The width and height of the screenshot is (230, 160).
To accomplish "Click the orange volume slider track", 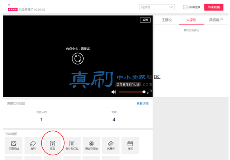I will point(131,92).
